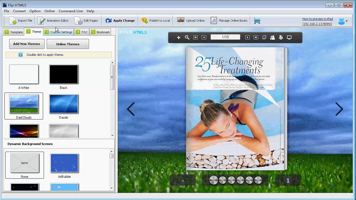Click the magazine cover page

pos(235,109)
